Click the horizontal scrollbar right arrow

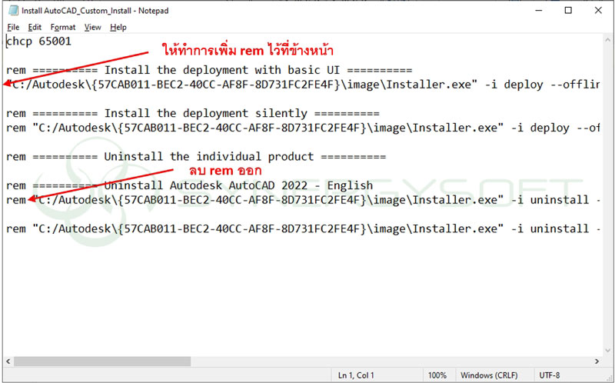click(597, 361)
